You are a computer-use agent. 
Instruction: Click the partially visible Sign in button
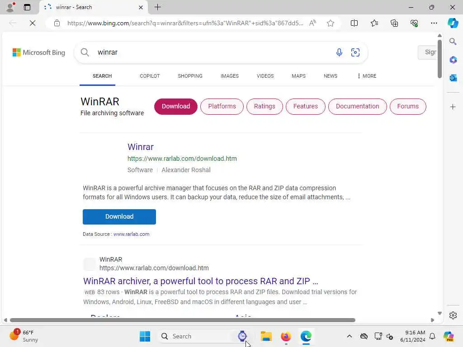point(427,52)
